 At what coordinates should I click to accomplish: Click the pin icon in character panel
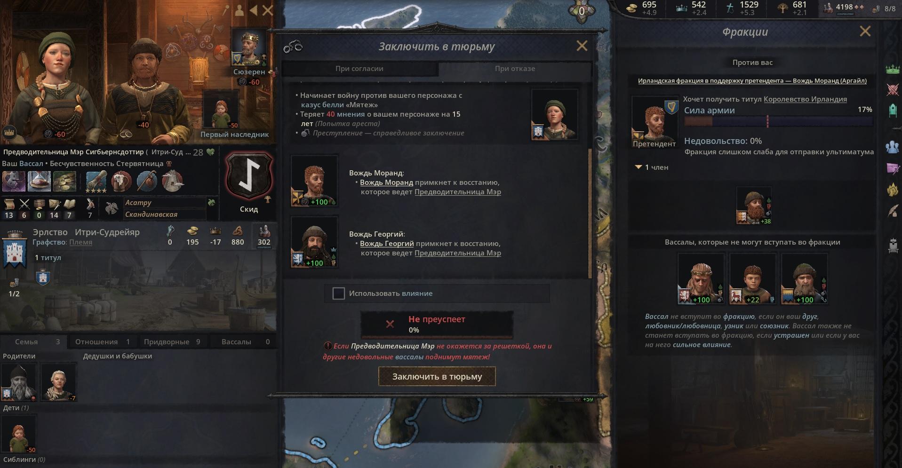[226, 10]
